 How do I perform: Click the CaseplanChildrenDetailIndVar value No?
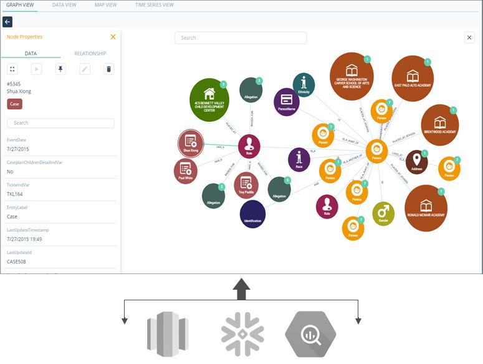point(10,172)
